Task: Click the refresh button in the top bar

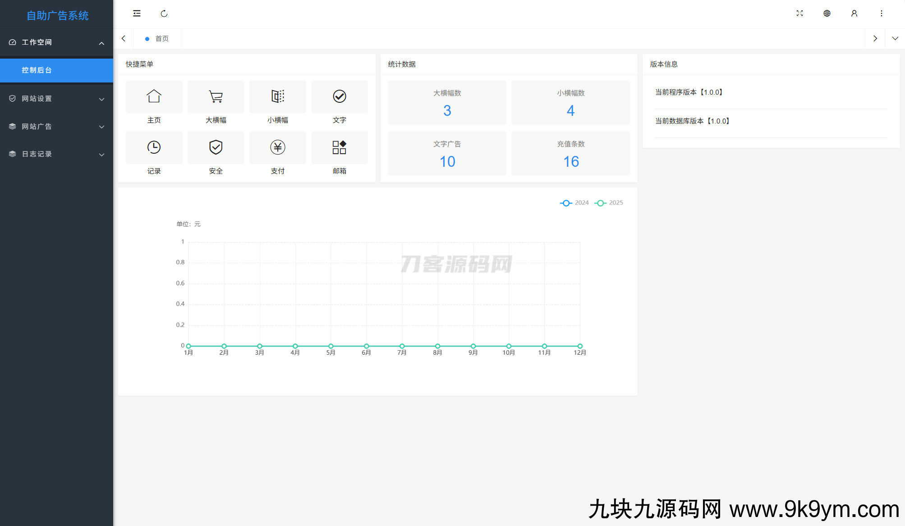Action: click(164, 14)
